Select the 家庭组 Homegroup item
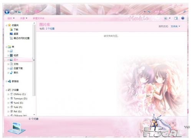This screenshot has height=140, width=192. pos(15,81)
